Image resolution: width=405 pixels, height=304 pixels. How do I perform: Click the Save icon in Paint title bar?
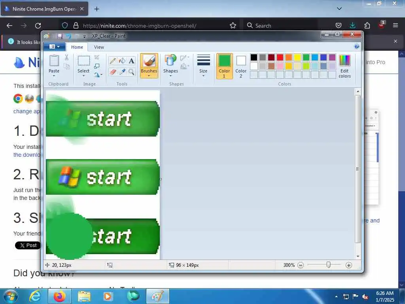[x=60, y=36]
